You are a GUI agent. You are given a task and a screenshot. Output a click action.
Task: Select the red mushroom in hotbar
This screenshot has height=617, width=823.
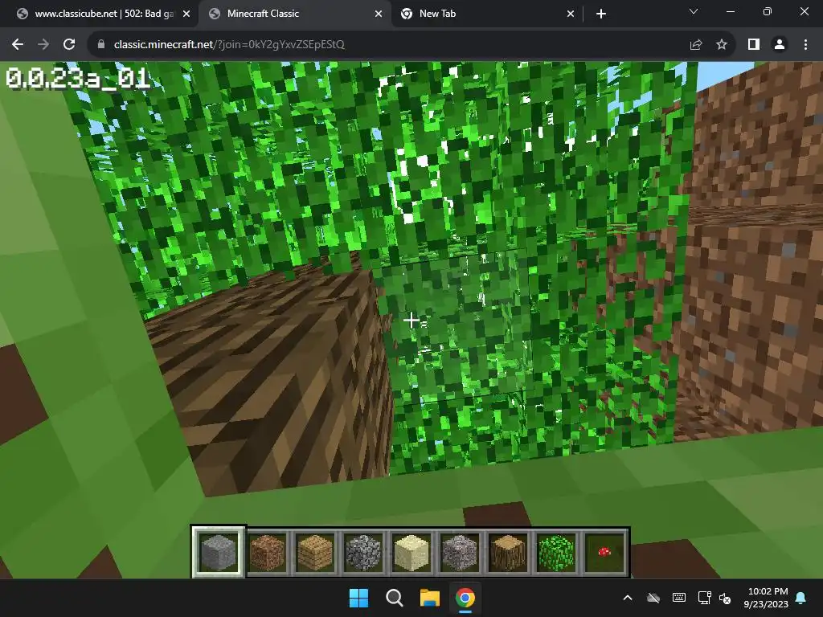[x=604, y=553]
